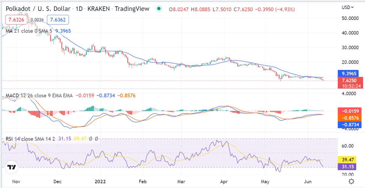This screenshot has width=365, height=188.
Task: Change the 1D interval label
Action: pyautogui.click(x=79, y=9)
